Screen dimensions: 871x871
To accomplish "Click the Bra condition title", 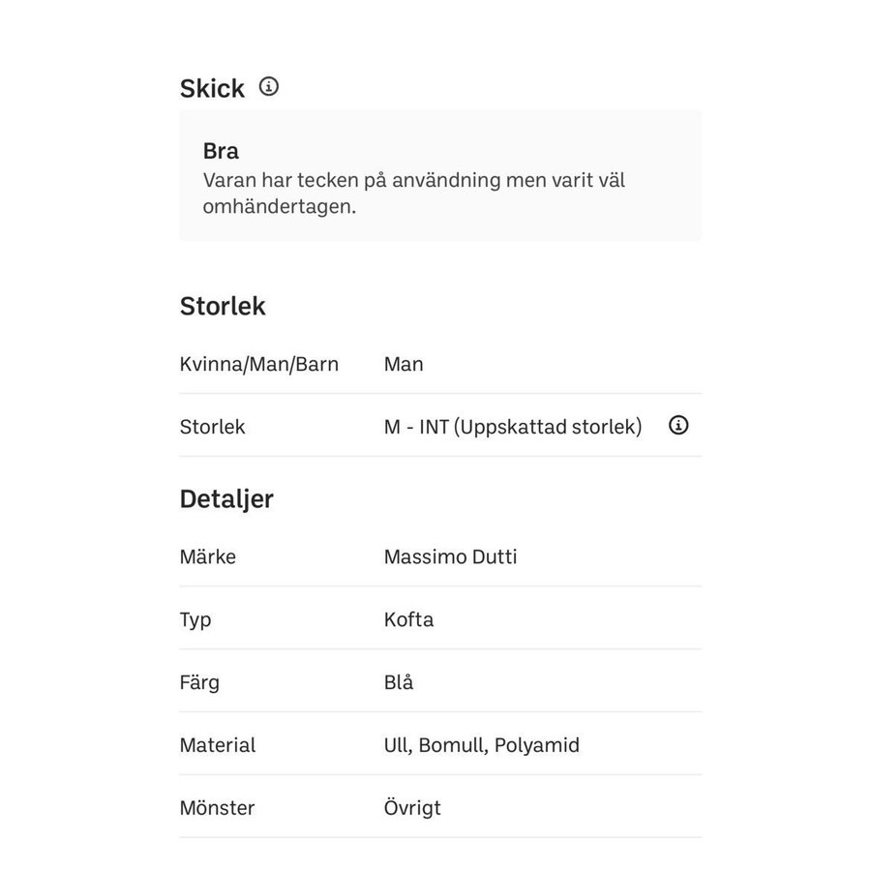I will point(221,152).
